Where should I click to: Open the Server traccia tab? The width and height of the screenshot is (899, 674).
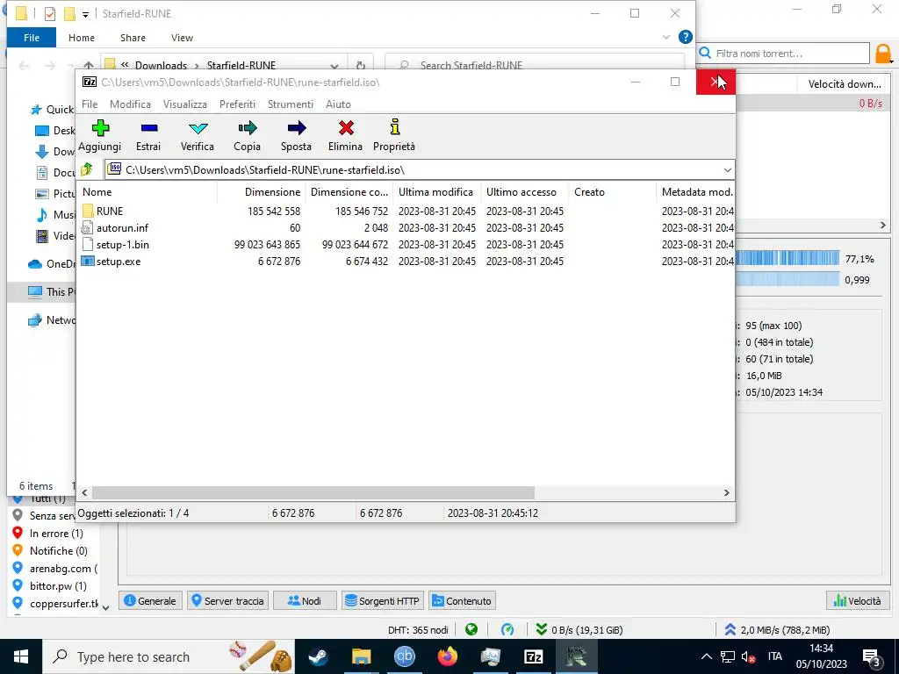[x=227, y=600]
